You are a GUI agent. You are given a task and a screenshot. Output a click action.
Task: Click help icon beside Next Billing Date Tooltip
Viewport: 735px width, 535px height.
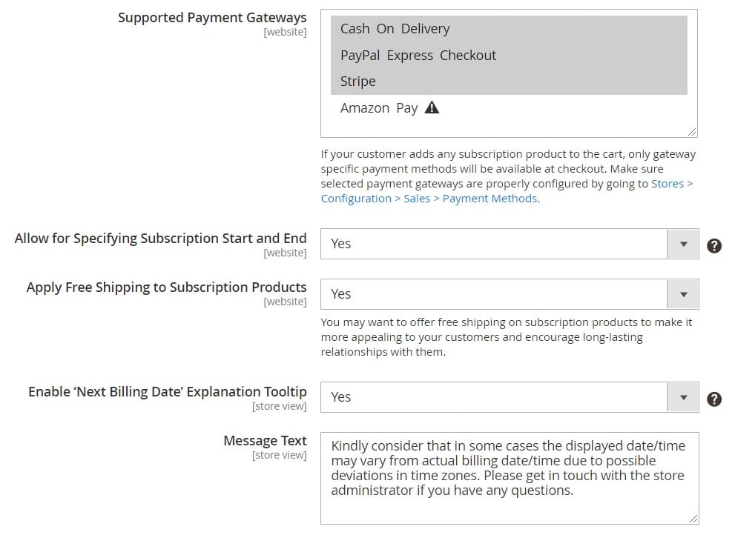[714, 399]
